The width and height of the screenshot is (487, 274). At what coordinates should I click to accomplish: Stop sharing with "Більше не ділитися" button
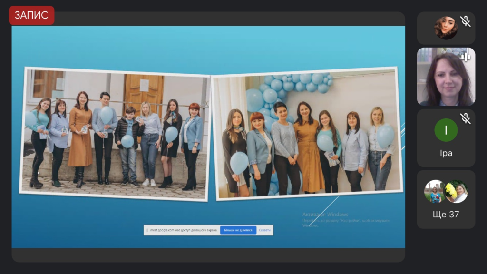coord(238,230)
